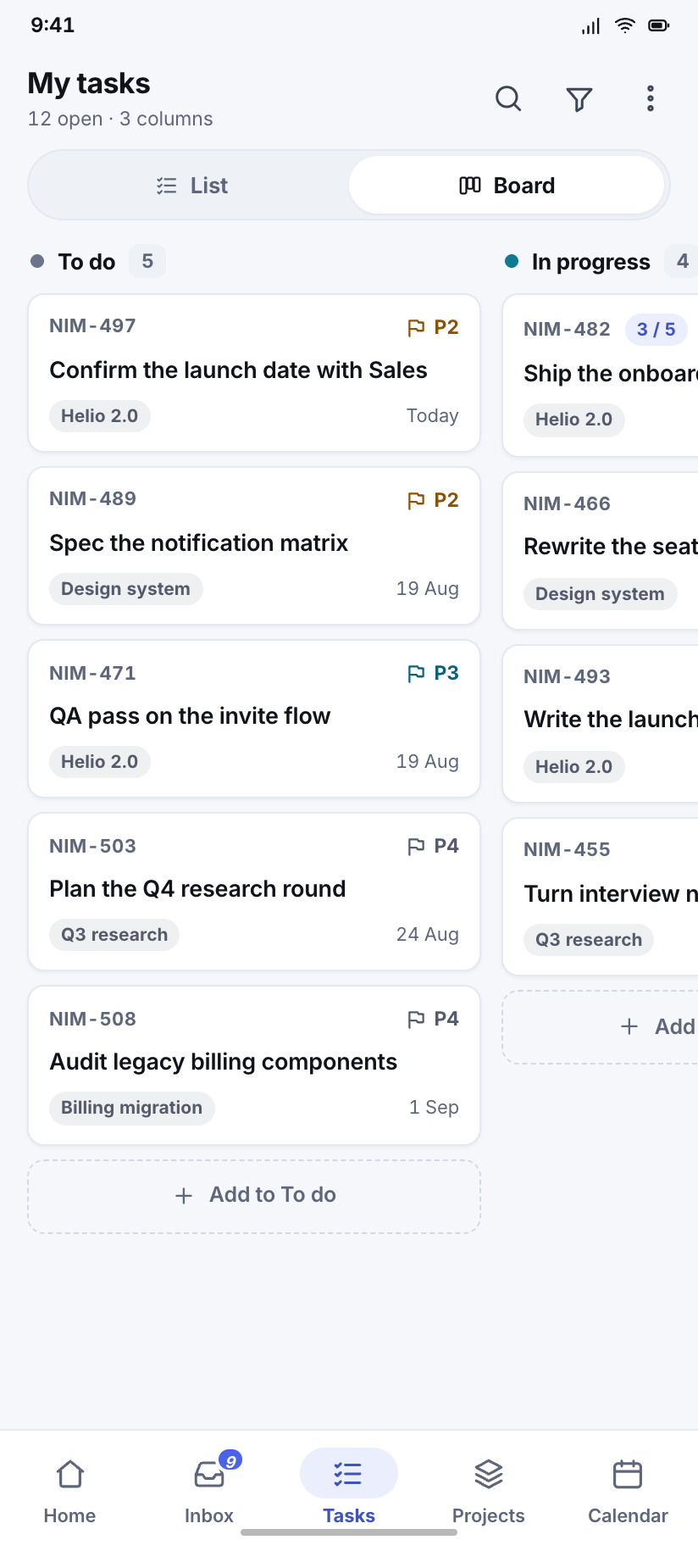Image resolution: width=698 pixels, height=1551 pixels.
Task: Go to the Home tab
Action: [69, 1490]
